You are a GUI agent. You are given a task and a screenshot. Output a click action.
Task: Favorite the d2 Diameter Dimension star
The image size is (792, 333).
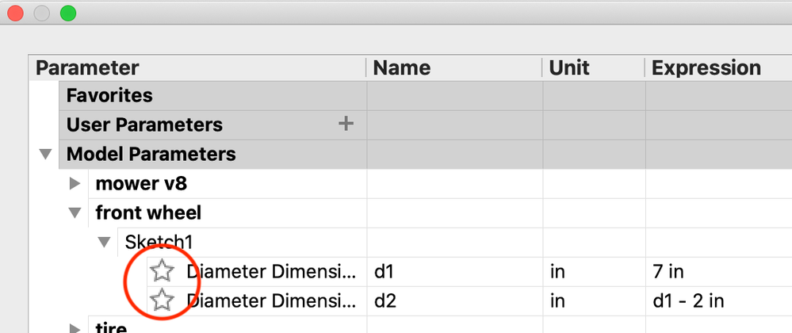point(162,301)
